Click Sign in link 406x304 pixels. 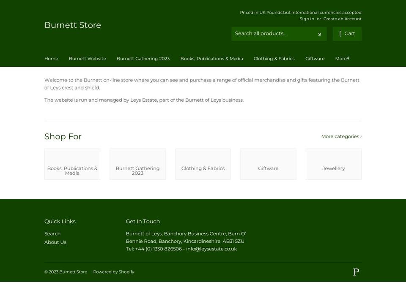(x=307, y=19)
